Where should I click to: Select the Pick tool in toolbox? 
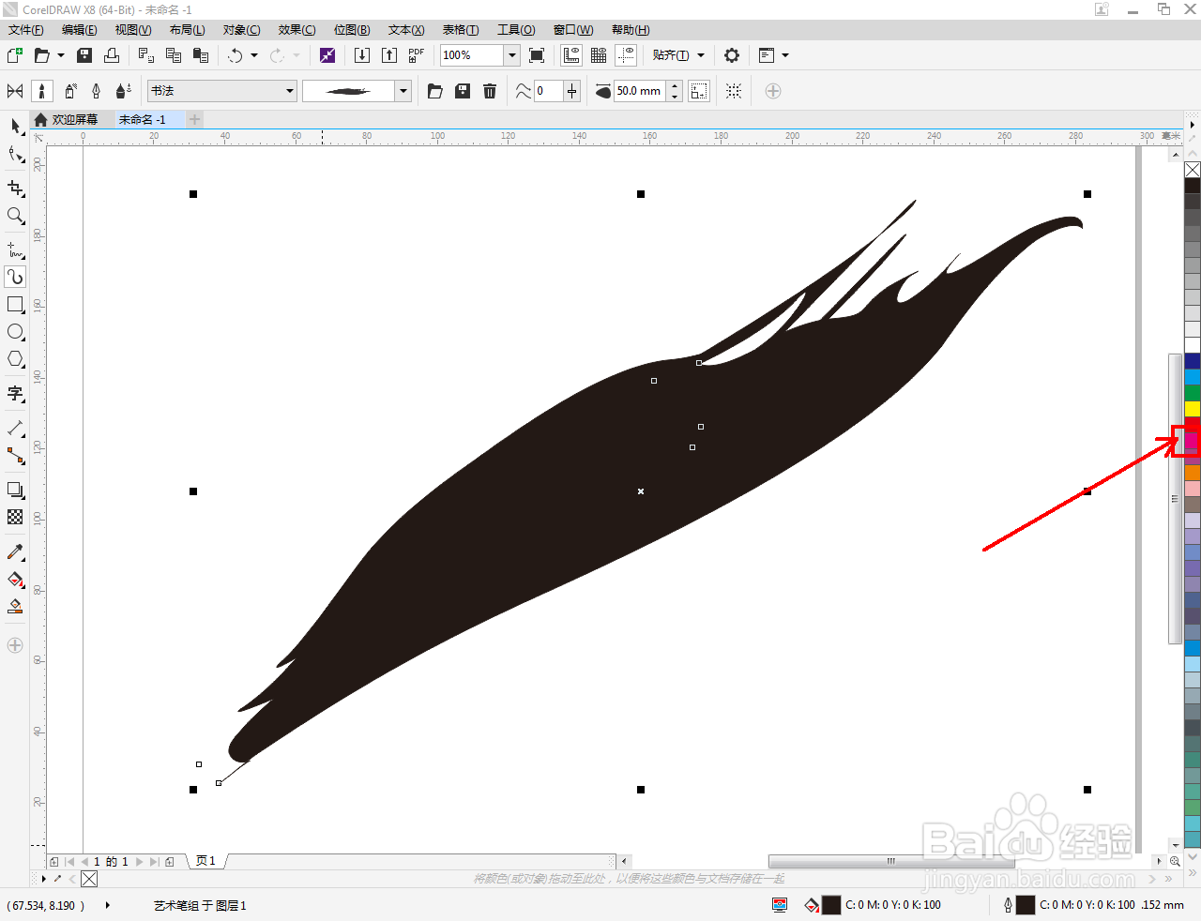tap(15, 126)
